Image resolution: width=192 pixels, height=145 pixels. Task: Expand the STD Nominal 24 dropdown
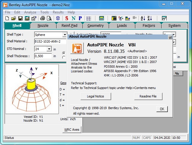pos(49,49)
